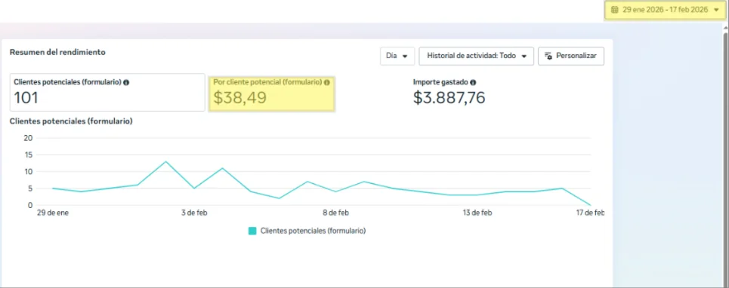
Task: Click the legend label Clientes potenciales (formulario)
Action: (313, 231)
